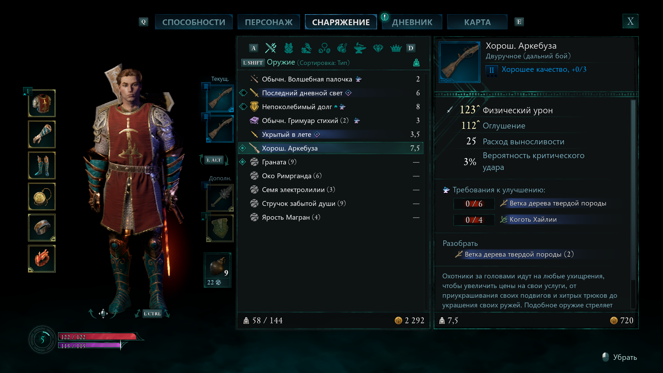Select the weapons category crossed-swords icon

point(271,48)
